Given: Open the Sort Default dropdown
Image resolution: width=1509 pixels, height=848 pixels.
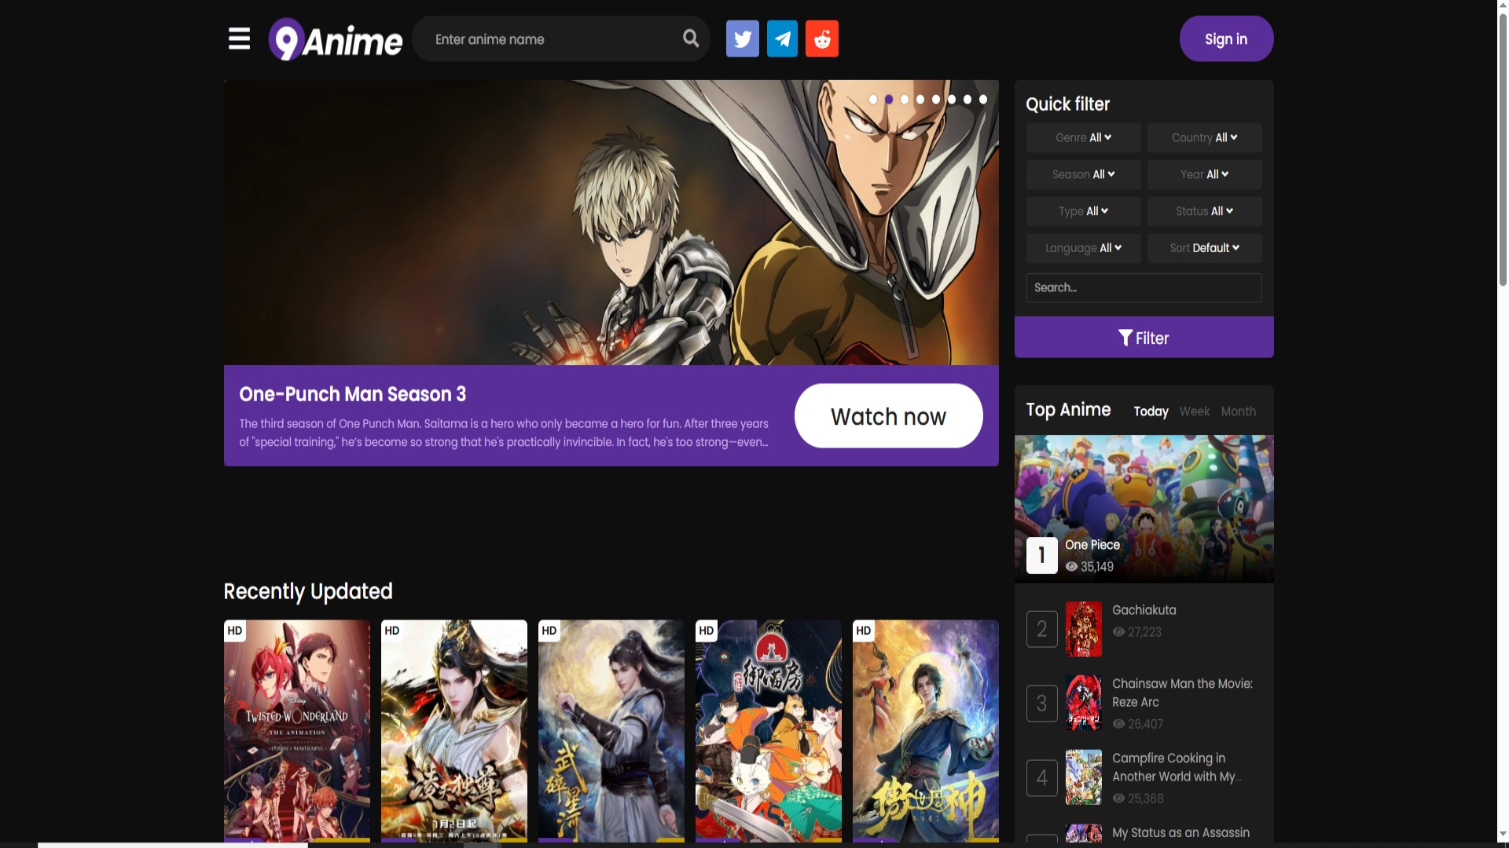Looking at the screenshot, I should [1204, 248].
